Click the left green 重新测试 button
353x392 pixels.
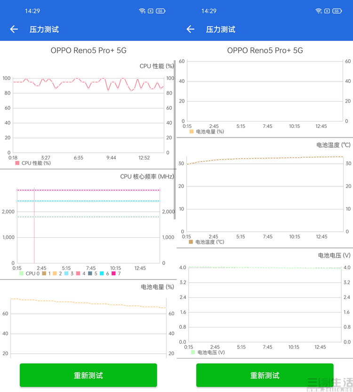click(88, 375)
